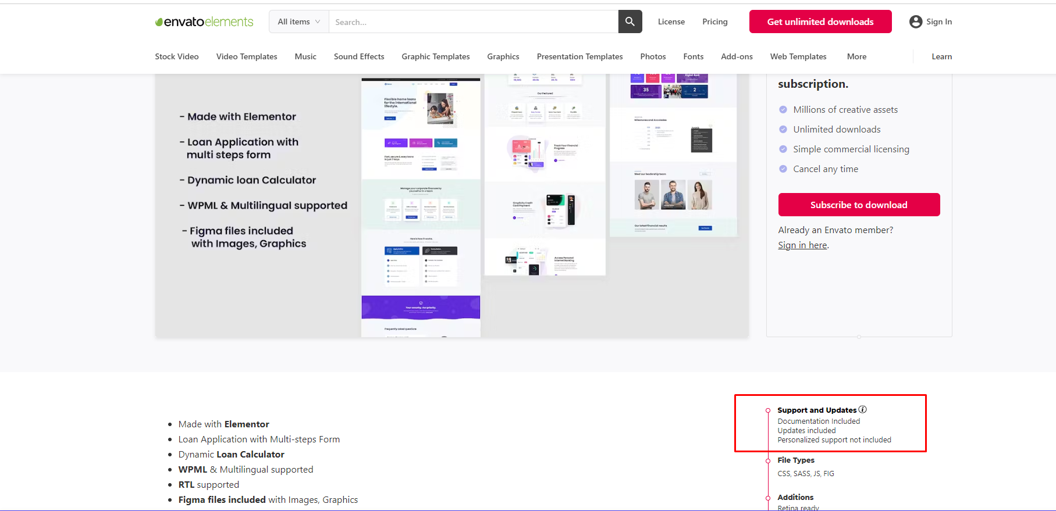
Task: Click the Learn link
Action: [x=941, y=56]
